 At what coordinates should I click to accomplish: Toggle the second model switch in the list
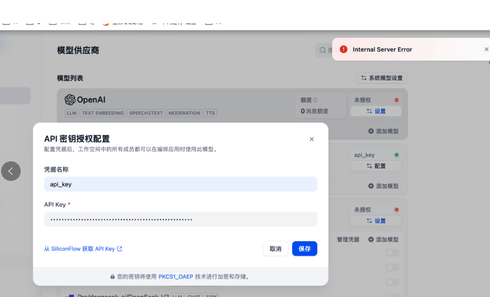[392, 268]
